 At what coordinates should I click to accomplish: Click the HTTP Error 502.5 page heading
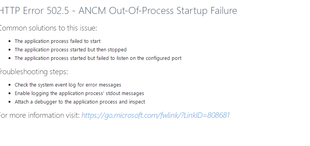[x=118, y=11]
